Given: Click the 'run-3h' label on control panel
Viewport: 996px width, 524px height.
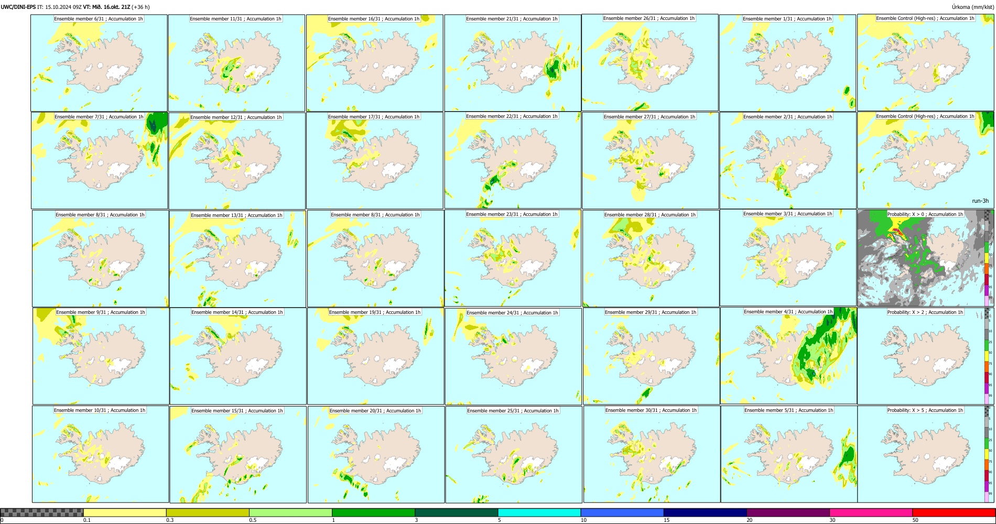Looking at the screenshot, I should pyautogui.click(x=980, y=201).
